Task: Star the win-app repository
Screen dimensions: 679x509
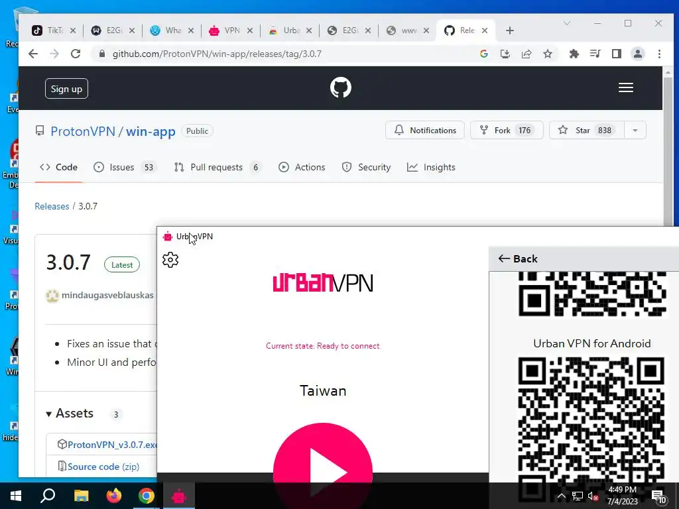Action: click(586, 131)
